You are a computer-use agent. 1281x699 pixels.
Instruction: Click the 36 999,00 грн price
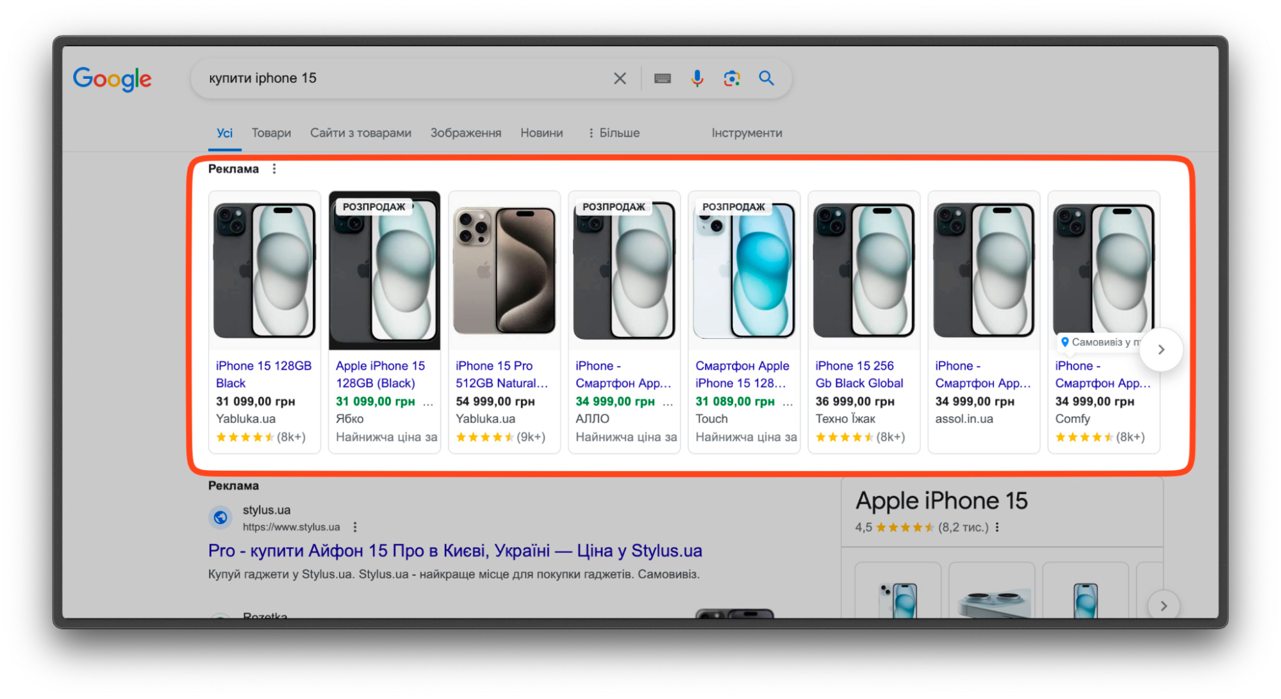coord(854,401)
